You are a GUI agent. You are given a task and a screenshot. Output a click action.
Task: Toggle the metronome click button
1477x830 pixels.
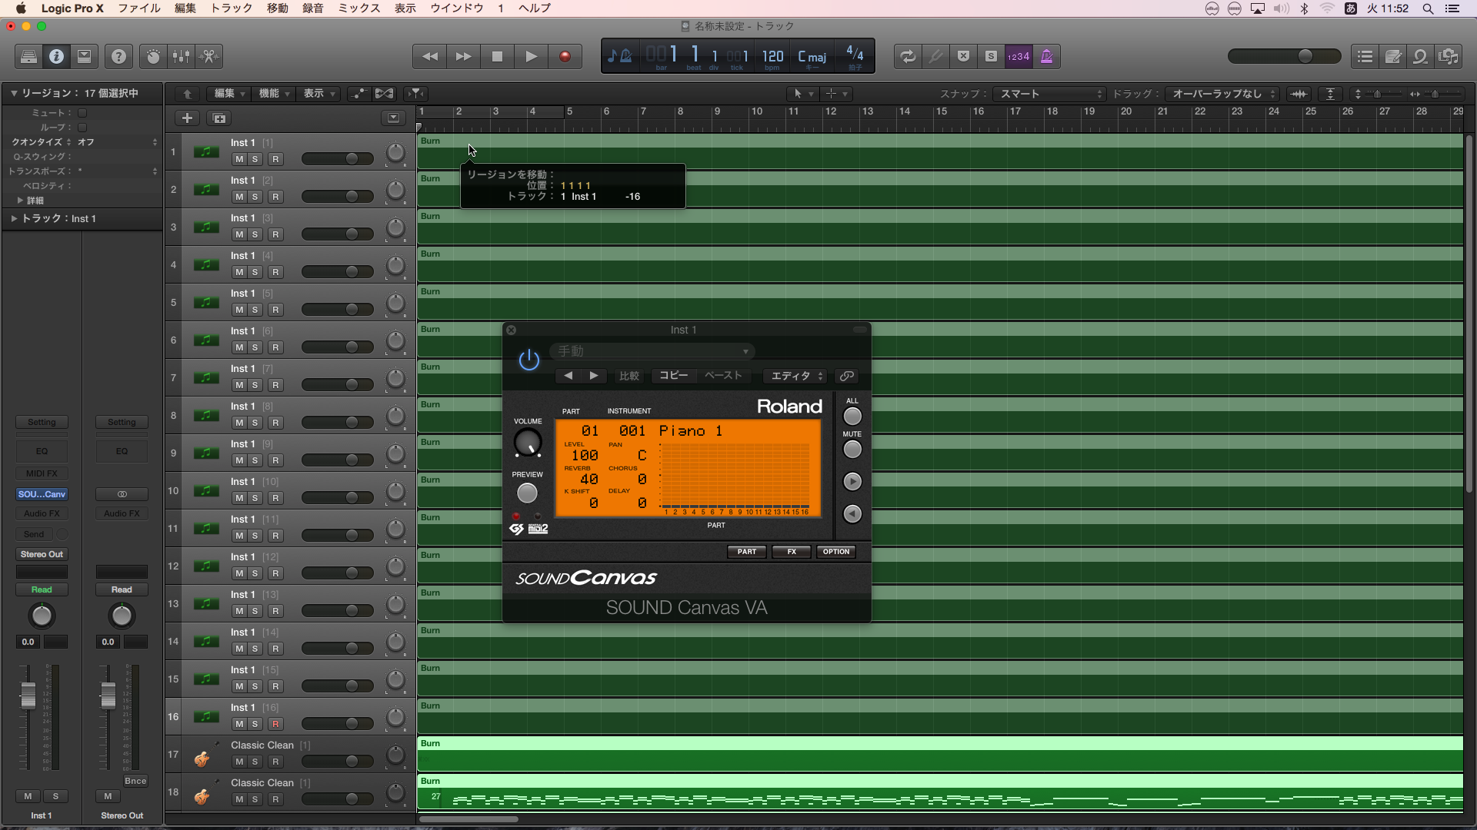pos(1046,56)
